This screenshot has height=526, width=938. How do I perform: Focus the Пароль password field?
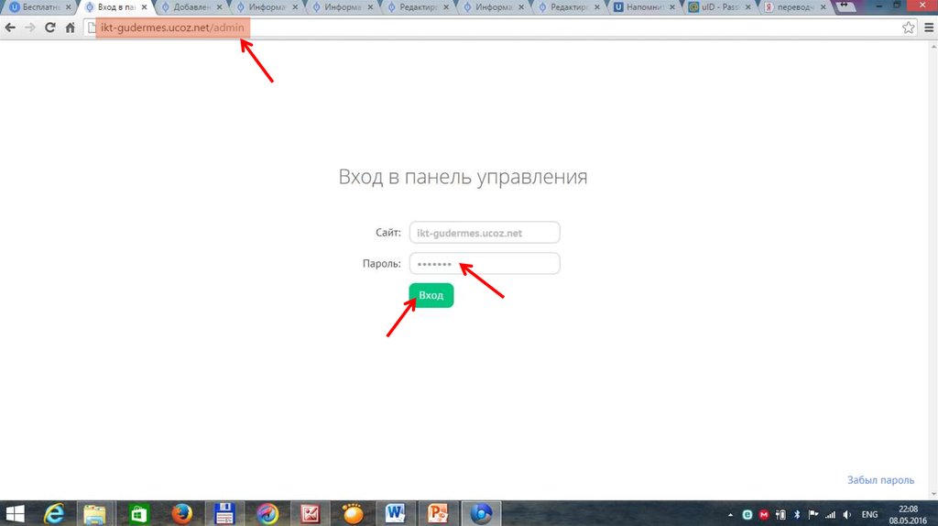pos(484,264)
